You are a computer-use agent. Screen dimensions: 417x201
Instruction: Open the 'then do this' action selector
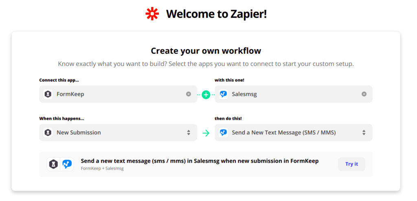point(289,133)
